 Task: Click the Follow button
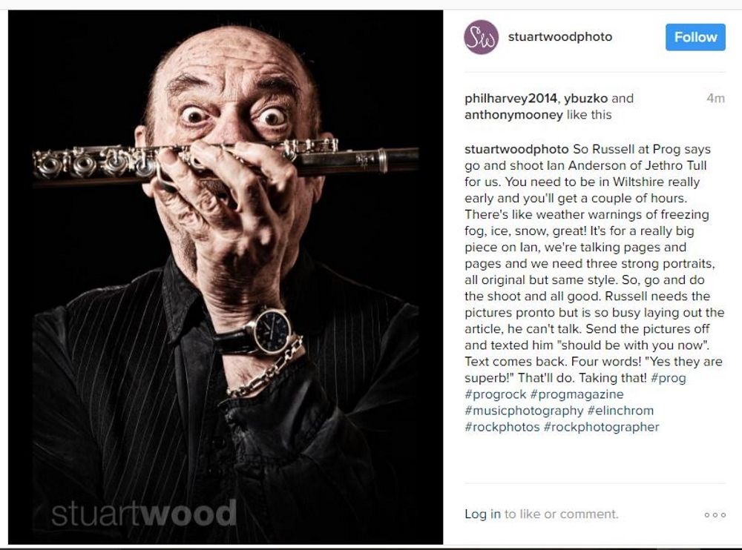click(x=695, y=37)
